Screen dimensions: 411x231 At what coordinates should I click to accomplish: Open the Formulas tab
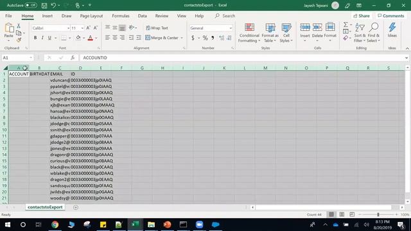tap(121, 15)
